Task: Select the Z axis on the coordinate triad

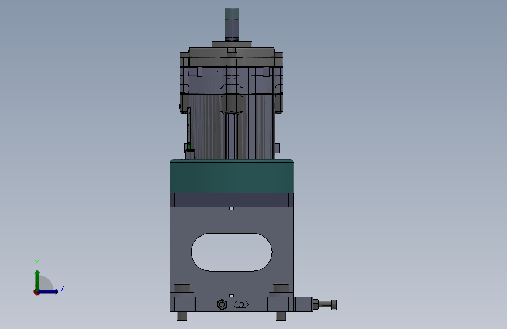Action: [49, 292]
